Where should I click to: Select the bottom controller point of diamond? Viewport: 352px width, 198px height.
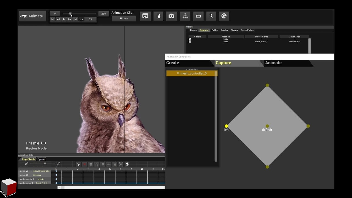tap(267, 167)
